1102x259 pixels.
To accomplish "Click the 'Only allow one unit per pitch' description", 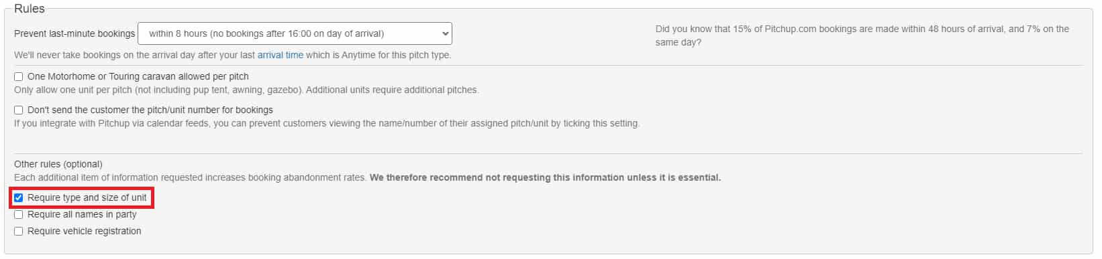I will point(246,90).
